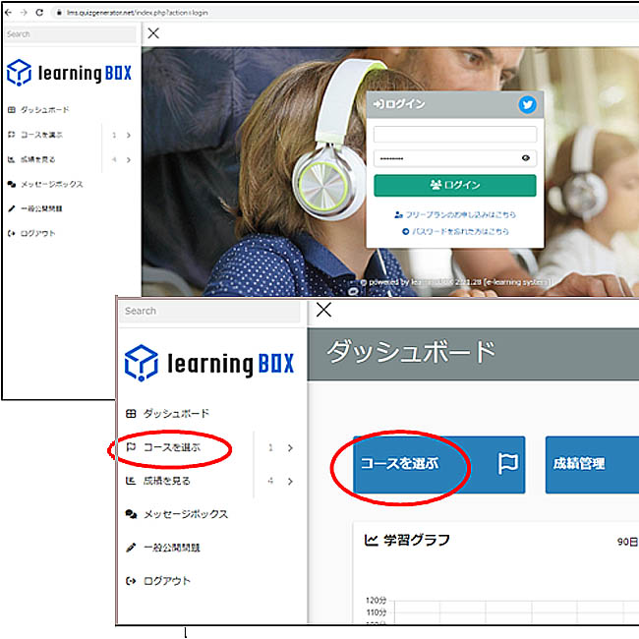Click the ダッシュボード grid icon in the lower sidebar

[x=131, y=414]
